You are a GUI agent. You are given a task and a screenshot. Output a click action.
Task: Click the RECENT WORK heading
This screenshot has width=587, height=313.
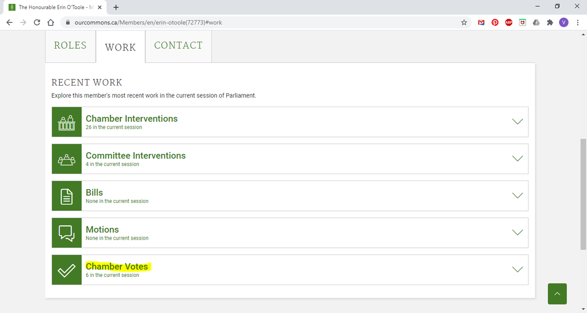click(x=87, y=83)
